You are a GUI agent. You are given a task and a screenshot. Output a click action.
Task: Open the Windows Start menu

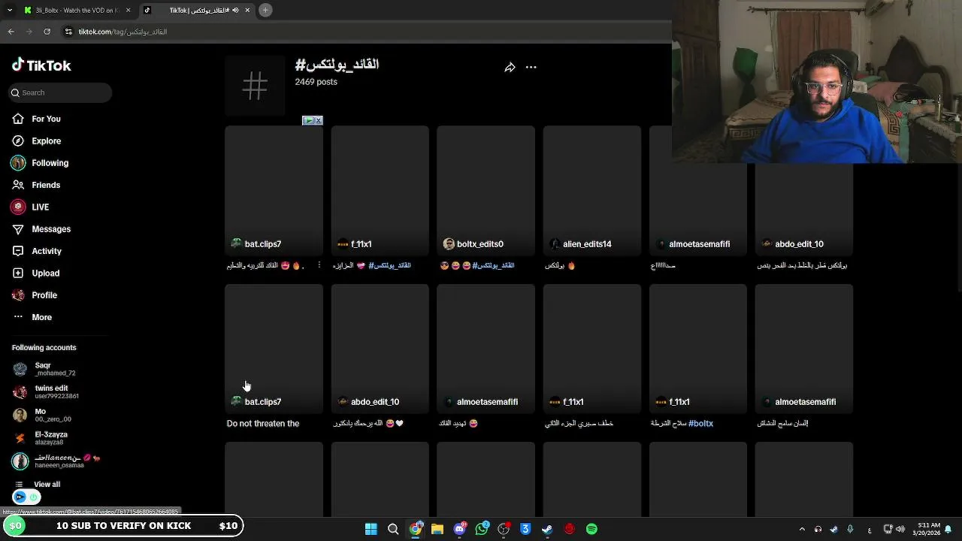tap(371, 529)
